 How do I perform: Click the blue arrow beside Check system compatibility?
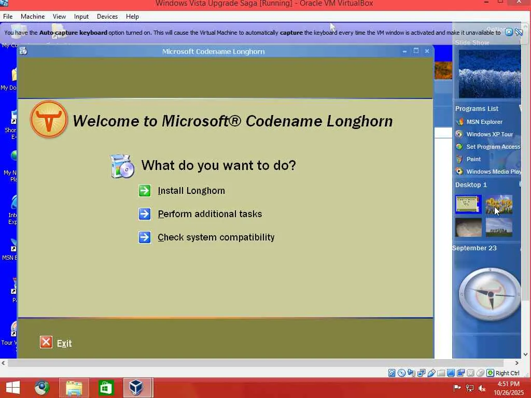145,237
